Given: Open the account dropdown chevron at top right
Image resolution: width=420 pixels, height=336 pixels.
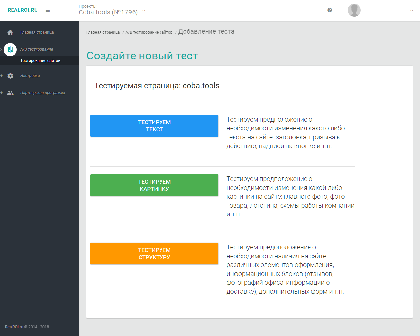Looking at the screenshot, I should pos(411,10).
